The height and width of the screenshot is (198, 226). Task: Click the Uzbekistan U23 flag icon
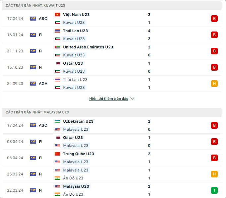tap(57, 121)
